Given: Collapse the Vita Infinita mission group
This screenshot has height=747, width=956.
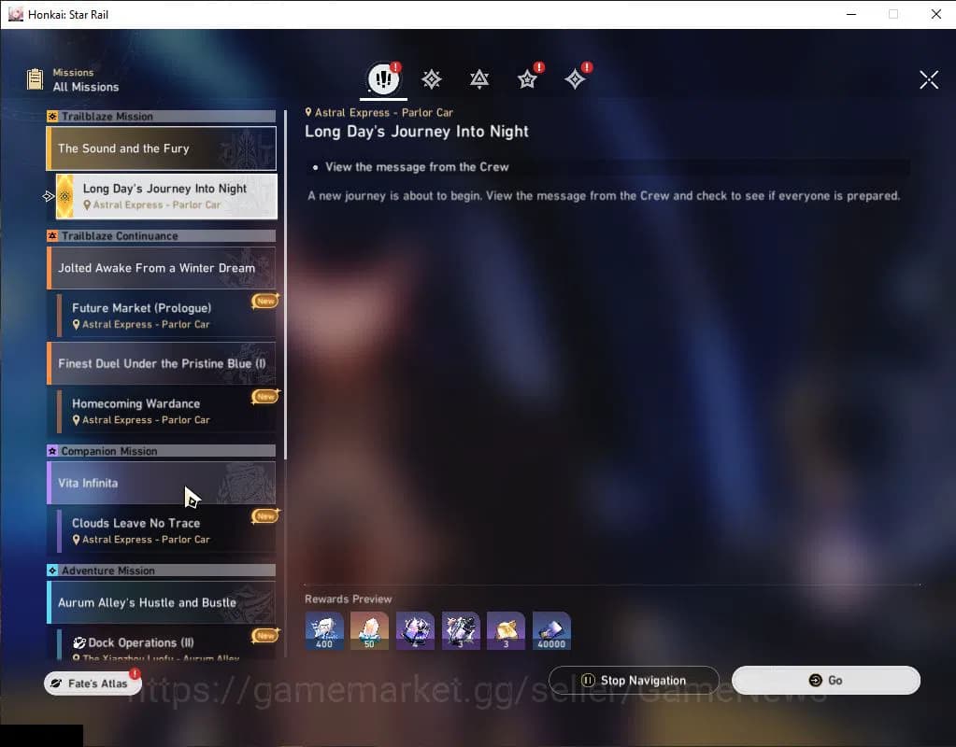Looking at the screenshot, I should (162, 483).
